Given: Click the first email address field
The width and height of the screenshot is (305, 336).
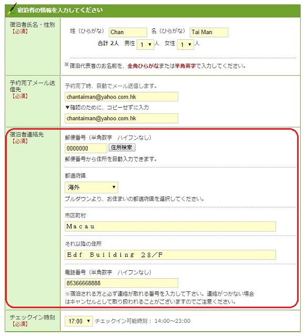Looking at the screenshot, I should pos(121,97).
